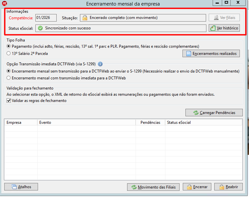
Task: Click the Status eSocial field
Action: [x=121, y=28]
